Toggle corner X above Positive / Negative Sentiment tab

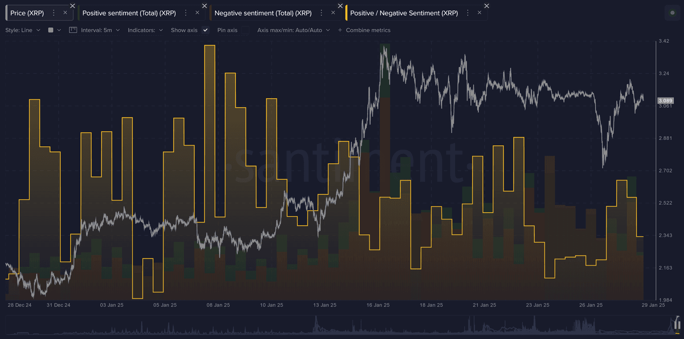pyautogui.click(x=487, y=6)
